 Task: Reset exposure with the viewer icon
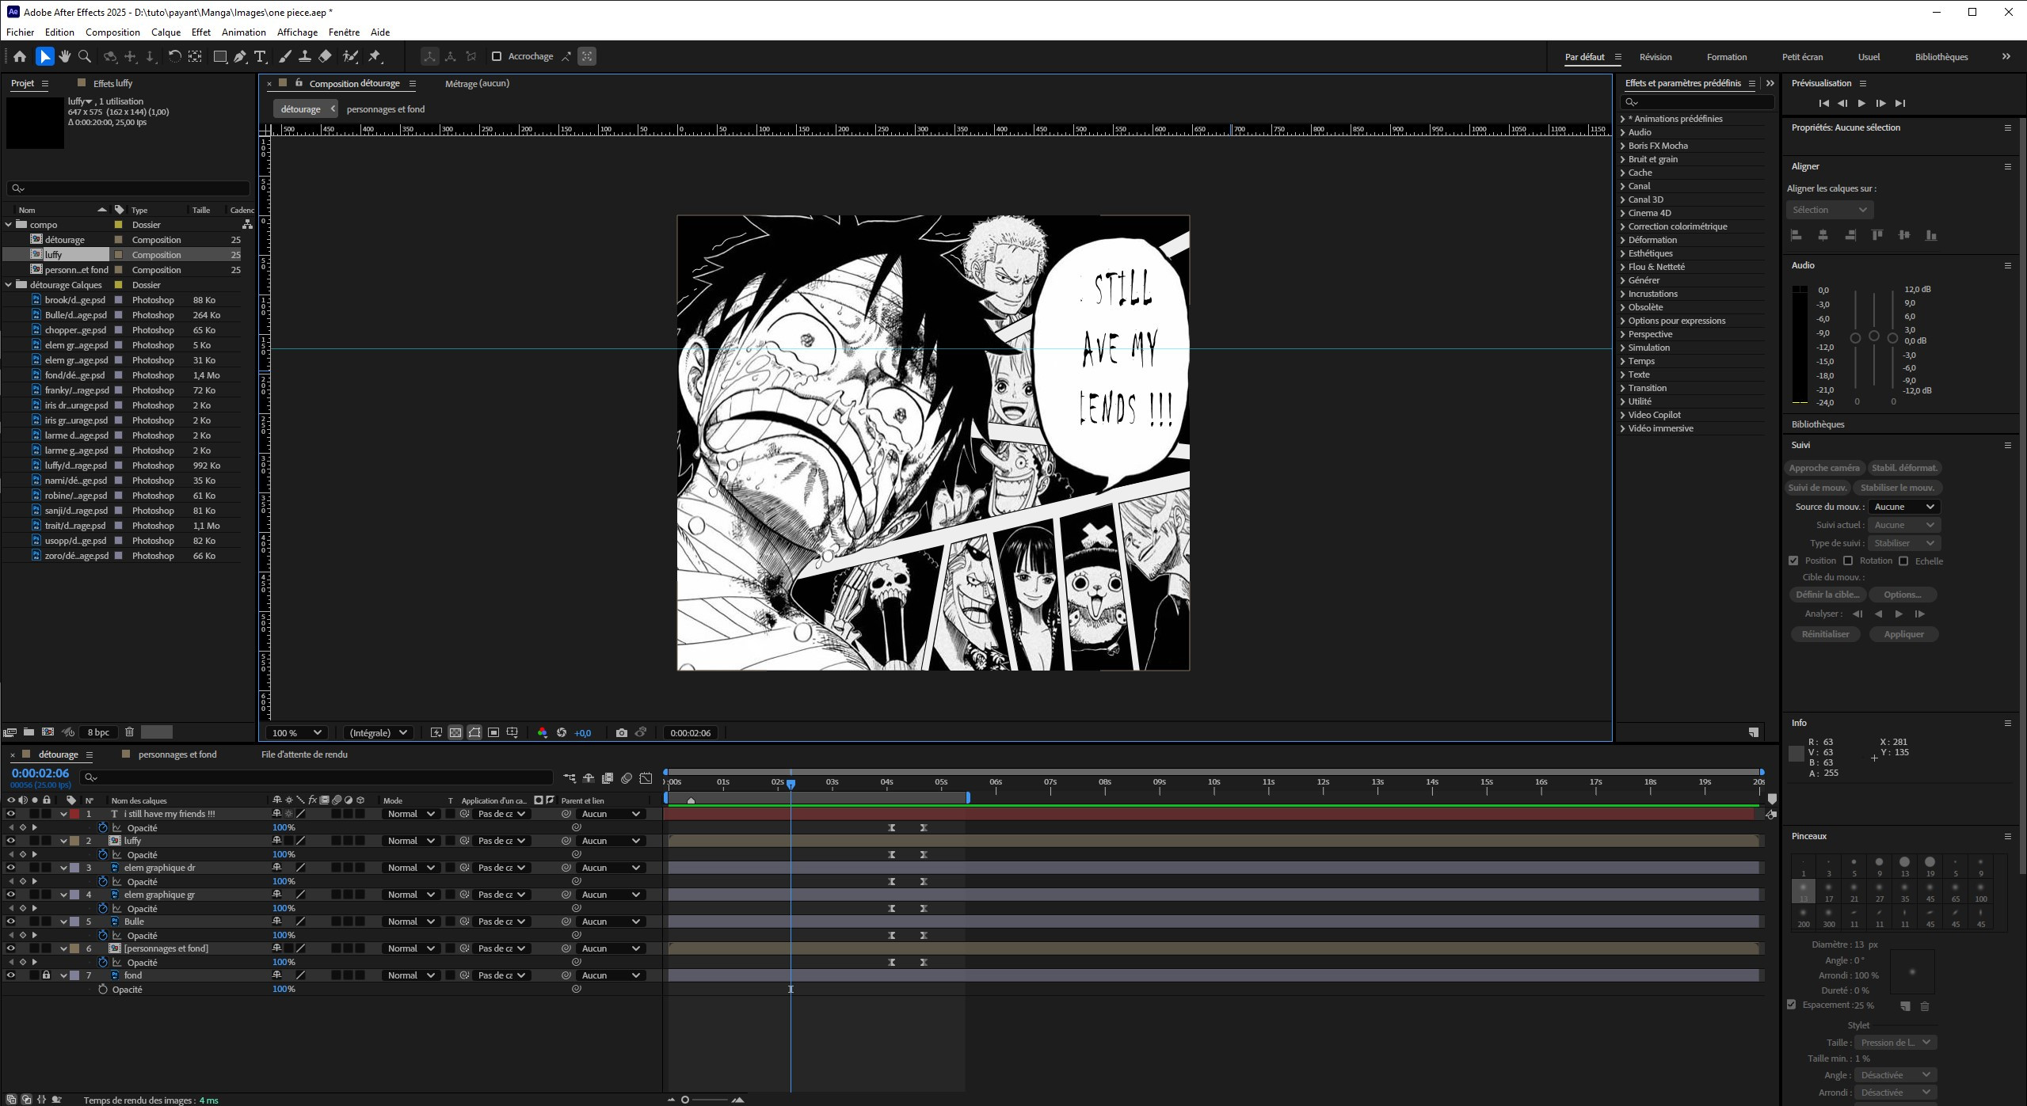[562, 733]
